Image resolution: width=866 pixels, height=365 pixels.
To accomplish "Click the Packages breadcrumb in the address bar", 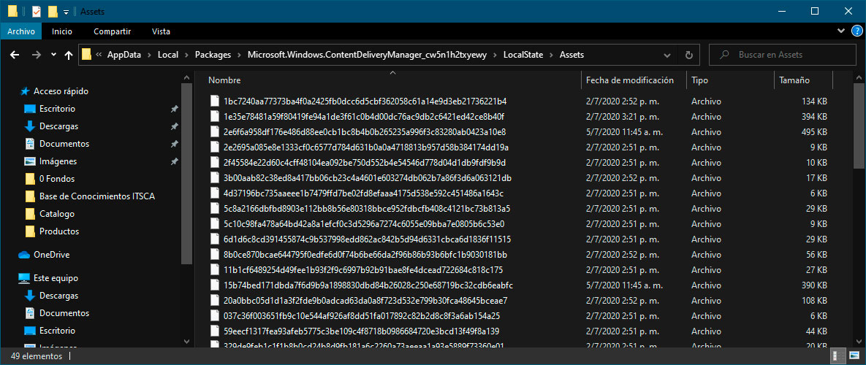I will [213, 55].
